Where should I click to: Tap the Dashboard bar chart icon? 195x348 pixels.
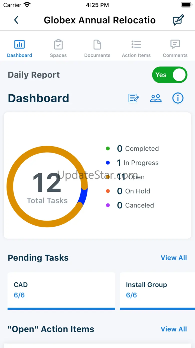19,45
